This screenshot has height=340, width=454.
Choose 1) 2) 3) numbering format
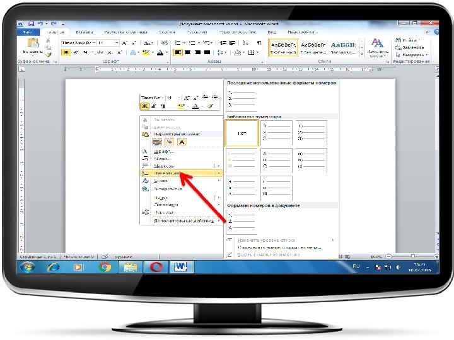[x=311, y=133]
